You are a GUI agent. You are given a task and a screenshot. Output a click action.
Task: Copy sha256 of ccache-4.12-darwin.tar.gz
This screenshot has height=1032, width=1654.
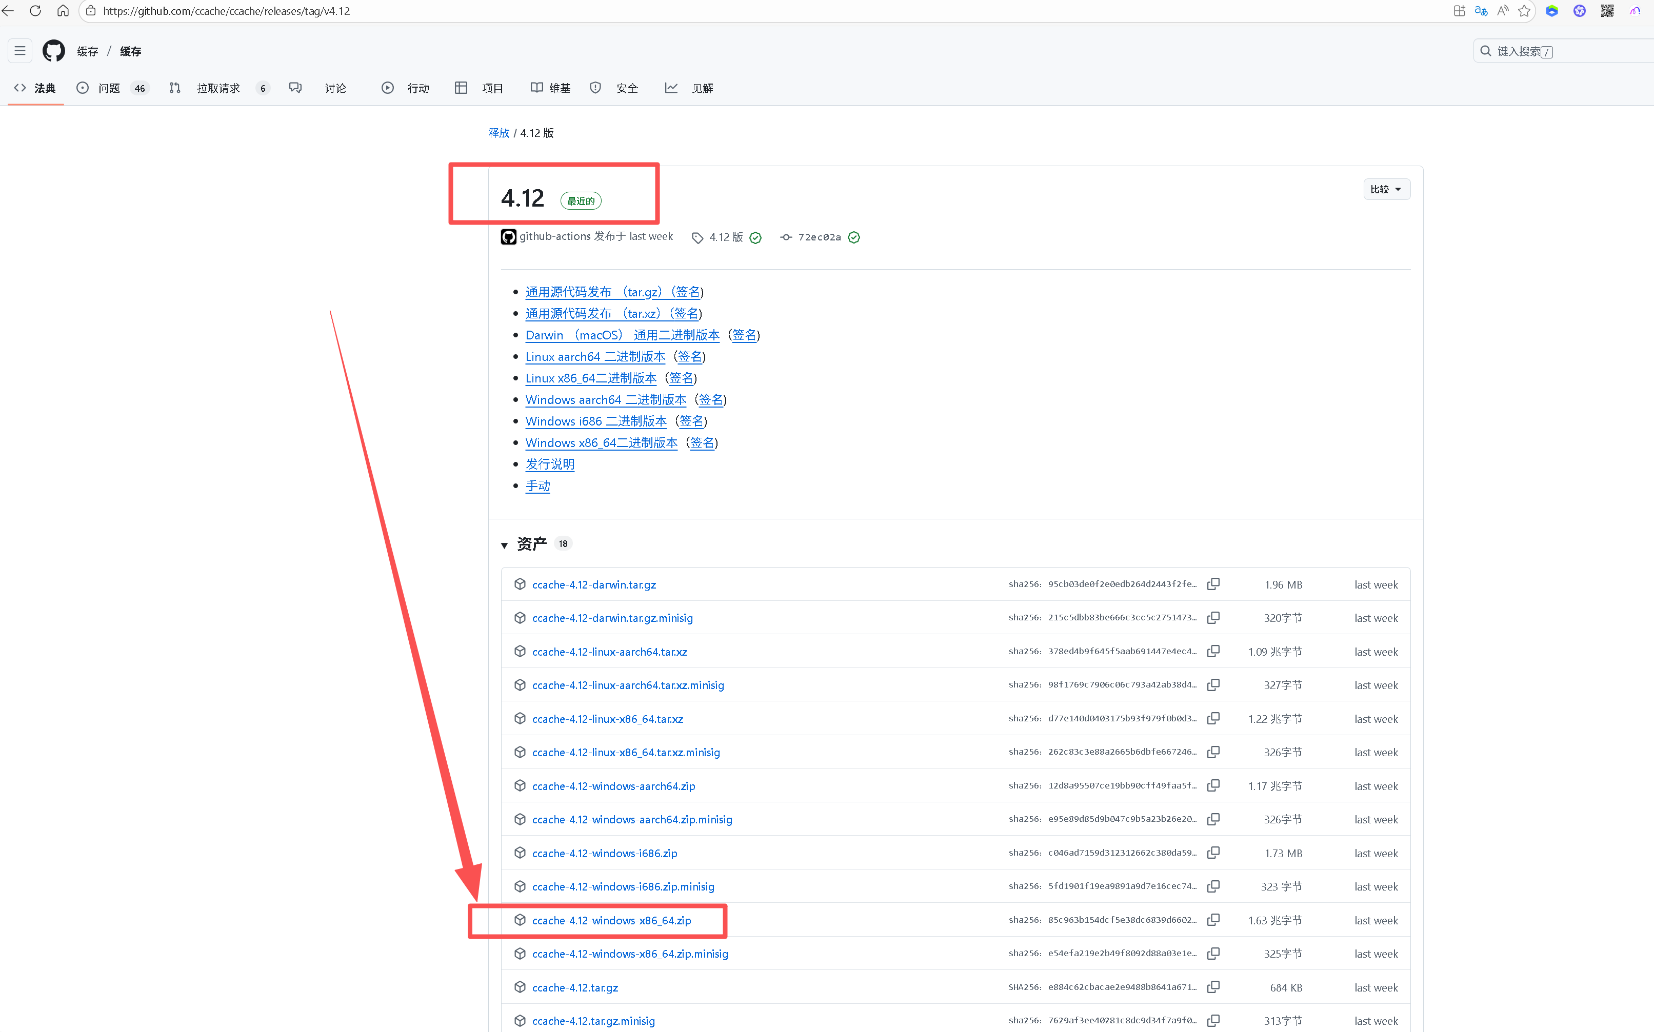[x=1213, y=584]
